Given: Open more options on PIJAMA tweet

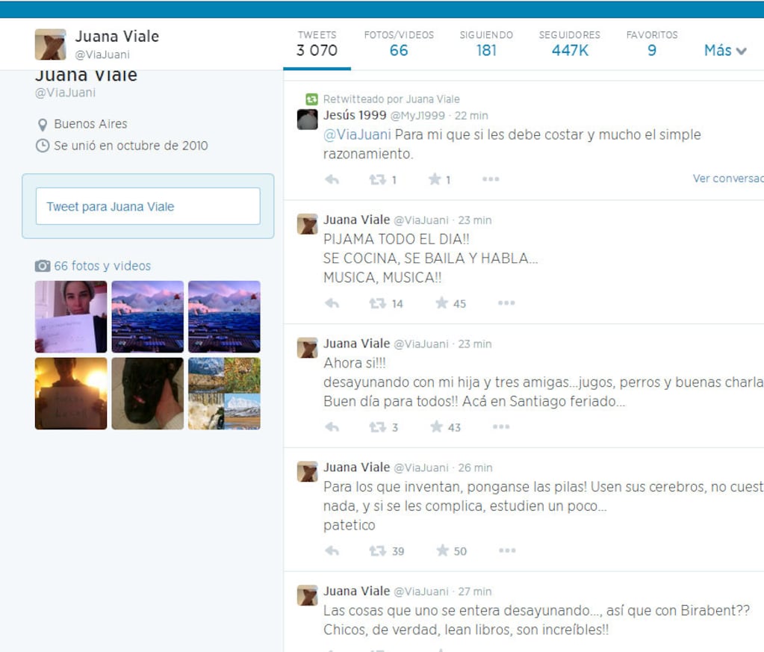Looking at the screenshot, I should (x=506, y=302).
